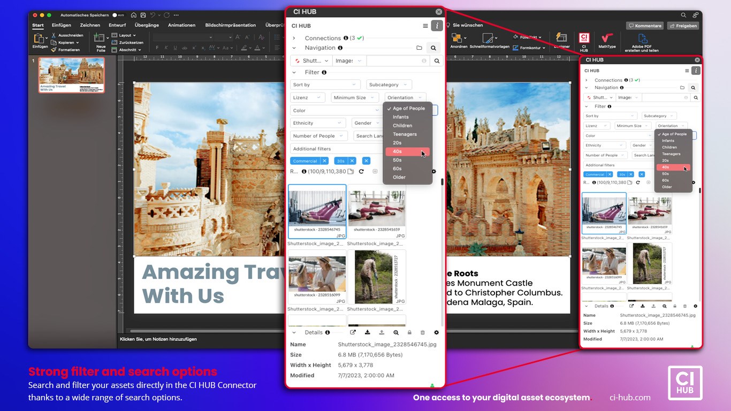Remove the Commercial filter chip in enlarged panel
The height and width of the screenshot is (411, 731).
(324, 161)
